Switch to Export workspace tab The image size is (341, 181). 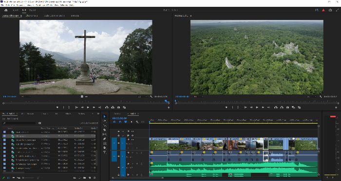tap(33, 10)
